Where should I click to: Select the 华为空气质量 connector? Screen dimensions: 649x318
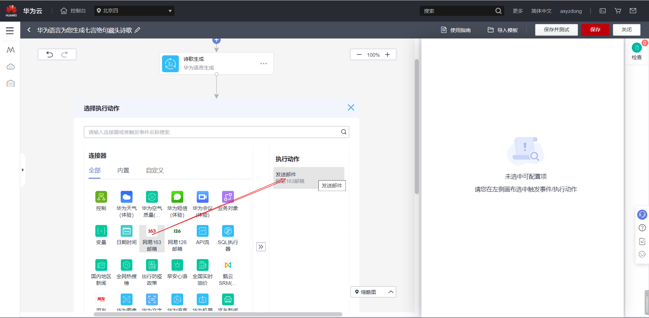tap(152, 204)
